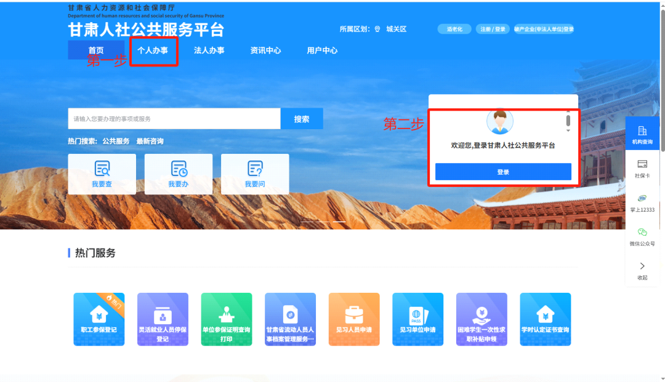
Task: Open the 见习人员申请 service tile
Action: [354, 319]
